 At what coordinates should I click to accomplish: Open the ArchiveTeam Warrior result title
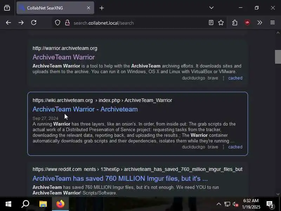click(64, 57)
